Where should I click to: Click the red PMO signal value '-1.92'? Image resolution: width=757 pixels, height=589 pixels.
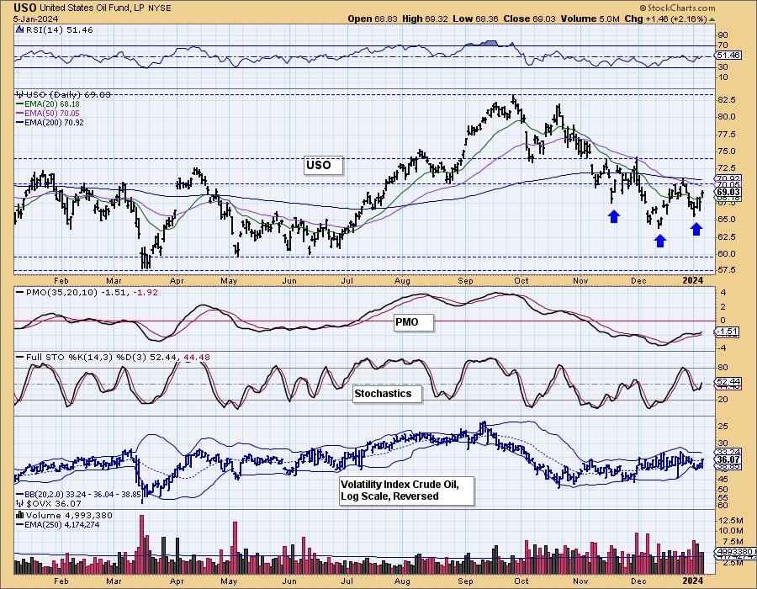coord(145,292)
